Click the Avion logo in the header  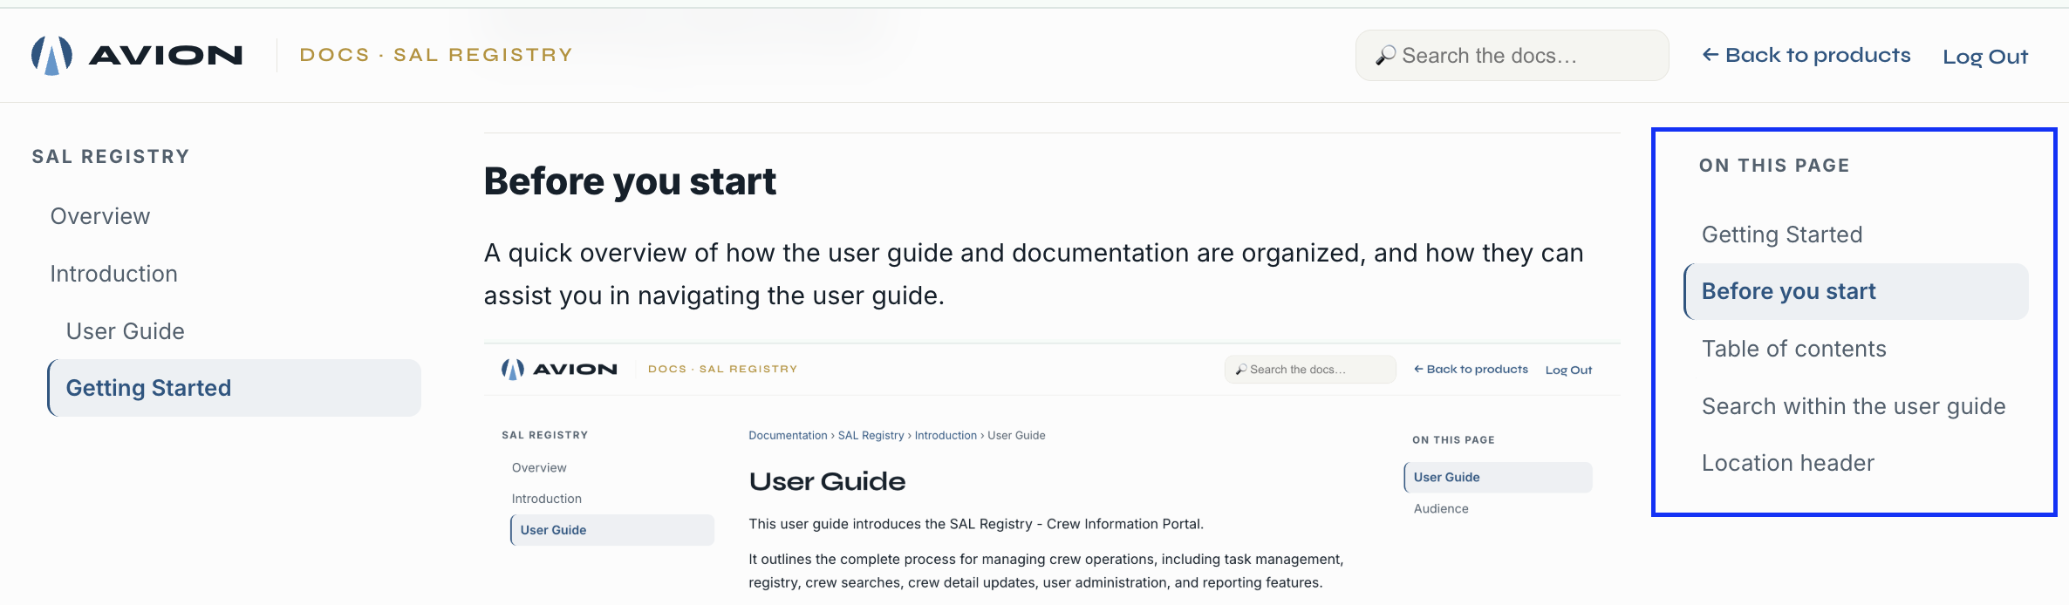pos(137,55)
